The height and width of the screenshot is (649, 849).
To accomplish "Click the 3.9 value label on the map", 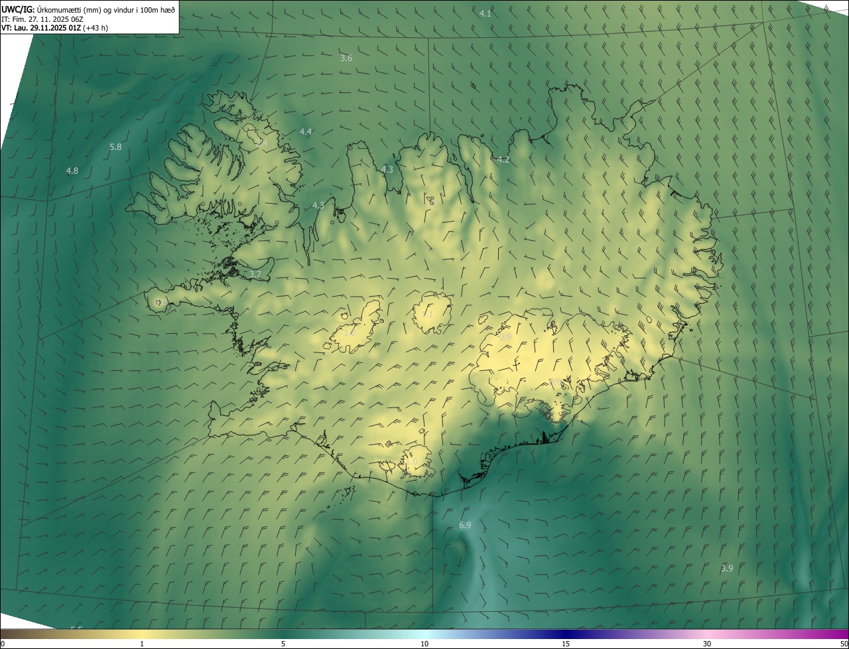I will pyautogui.click(x=727, y=569).
